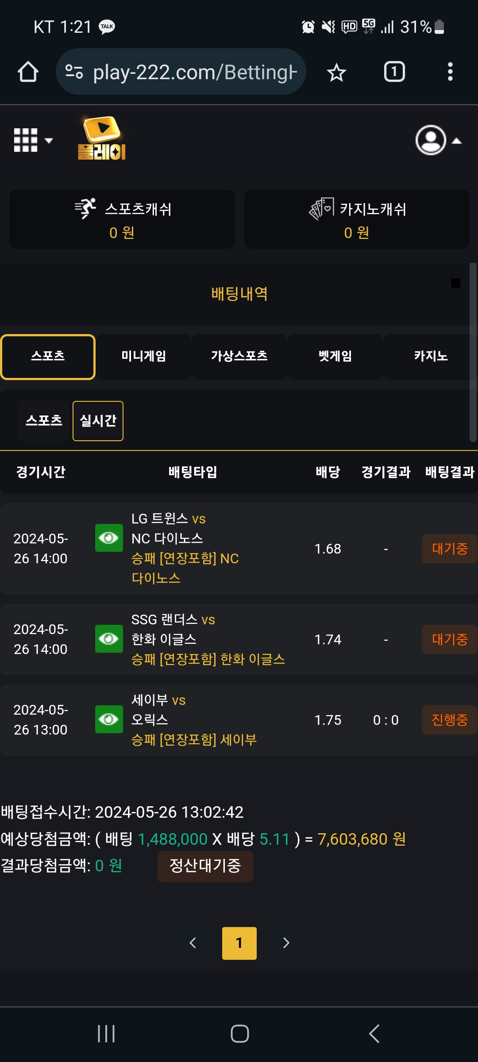
Task: Toggle eye icon for LG 트윈스 match
Action: point(109,538)
